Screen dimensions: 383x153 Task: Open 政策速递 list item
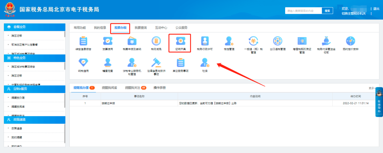(x=17, y=128)
